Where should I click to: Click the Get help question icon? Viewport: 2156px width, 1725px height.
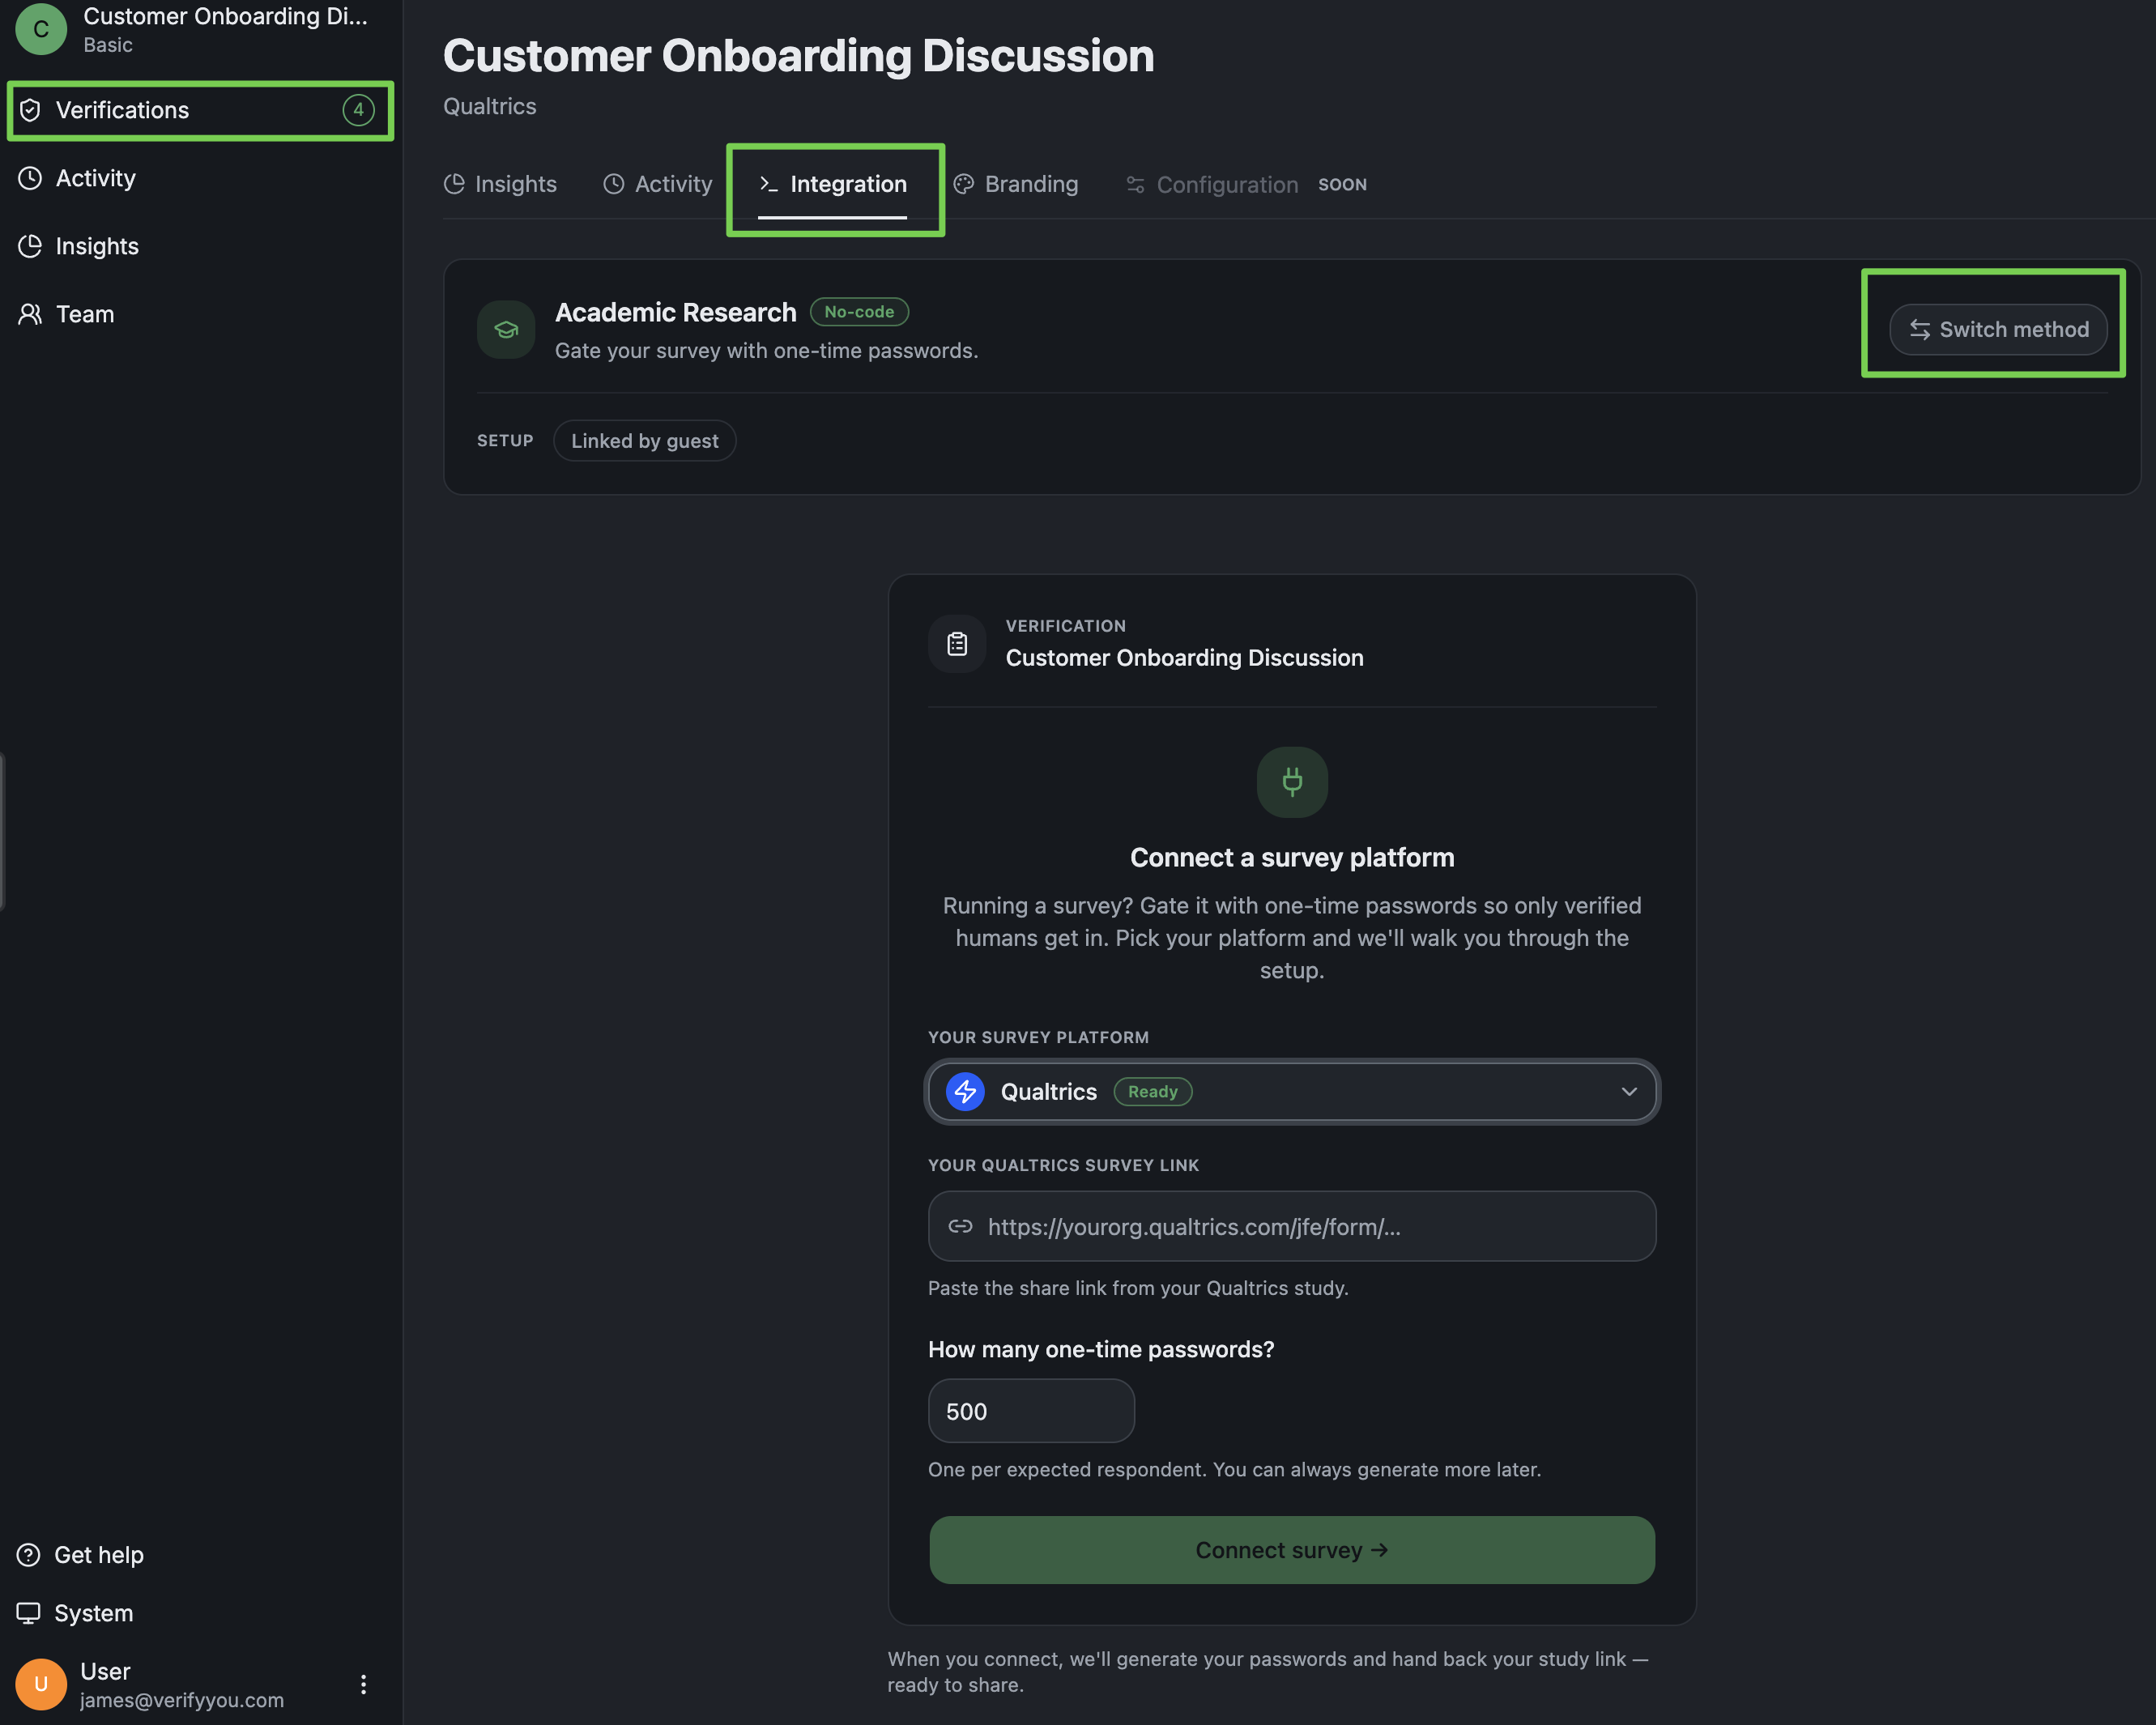[x=28, y=1555]
